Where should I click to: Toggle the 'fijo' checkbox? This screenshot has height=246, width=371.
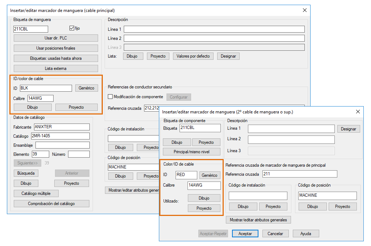pyautogui.click(x=72, y=28)
